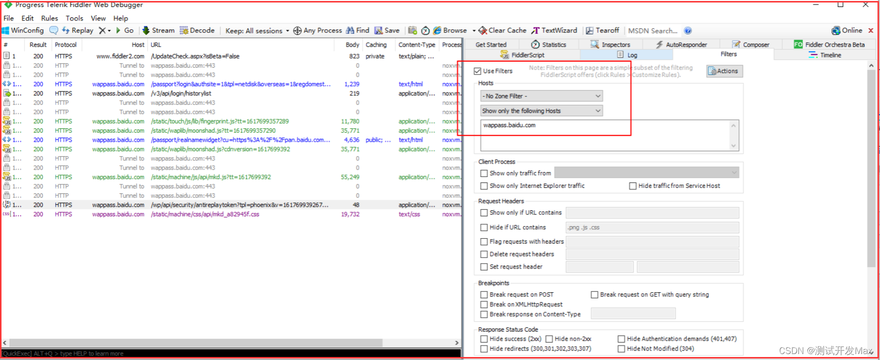This screenshot has height=360, width=880.
Task: Open the FiddlerScript tab
Action: 522,55
